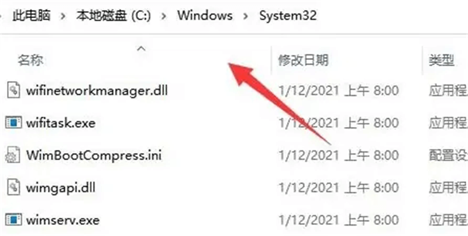Click the wifitask.exe application icon
Viewport: 468px width, 236px height.
[x=13, y=122]
